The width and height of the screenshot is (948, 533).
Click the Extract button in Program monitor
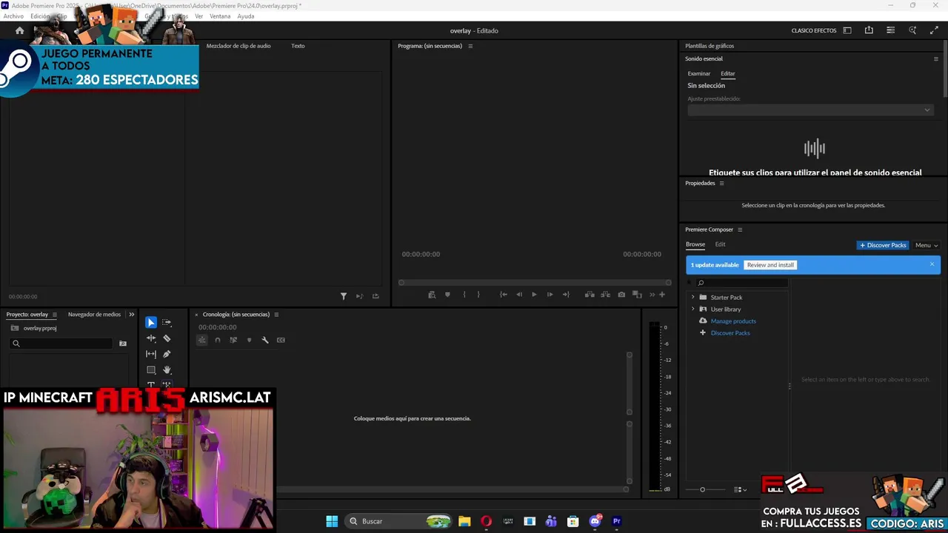click(605, 295)
